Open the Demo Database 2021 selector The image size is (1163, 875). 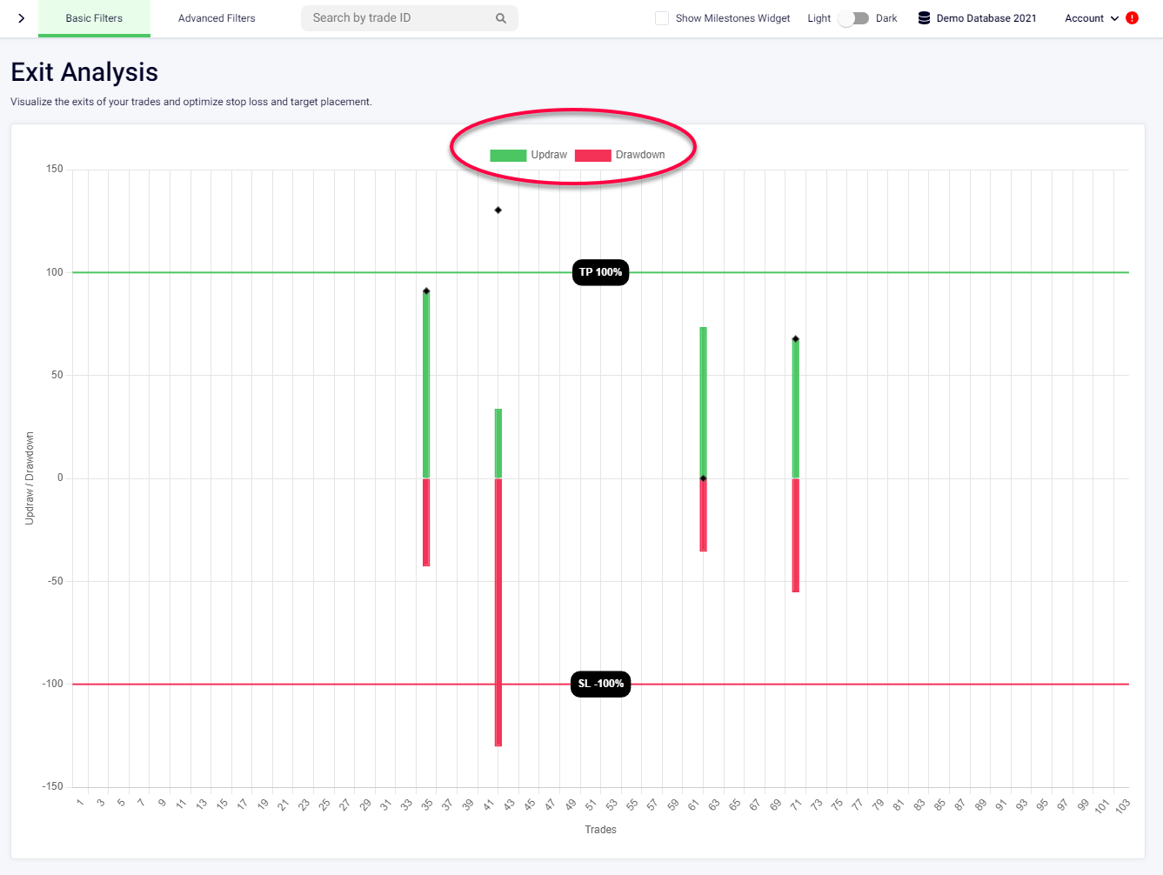(976, 17)
